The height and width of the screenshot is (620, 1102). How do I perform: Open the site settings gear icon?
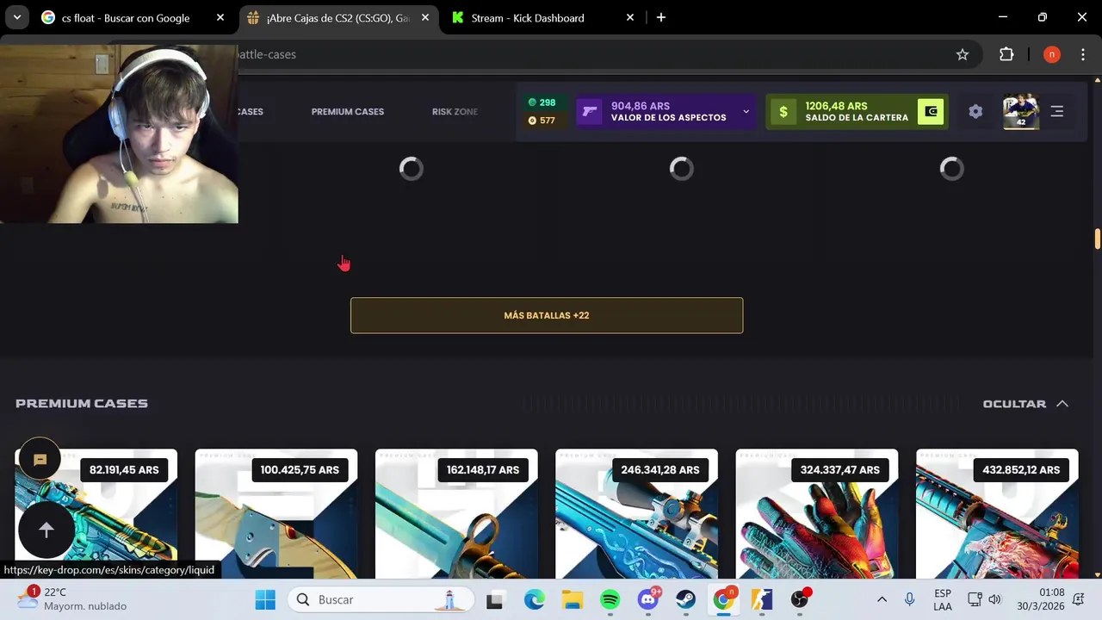pos(975,112)
